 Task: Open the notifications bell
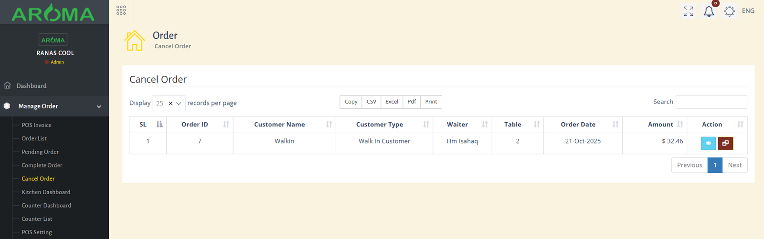click(709, 11)
